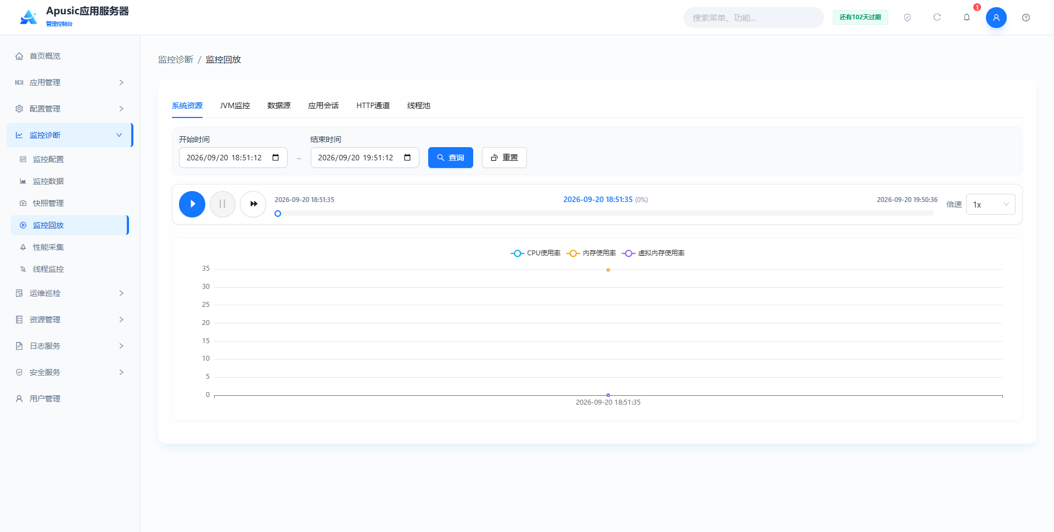Open 快照管理 in sidebar

tap(70, 203)
